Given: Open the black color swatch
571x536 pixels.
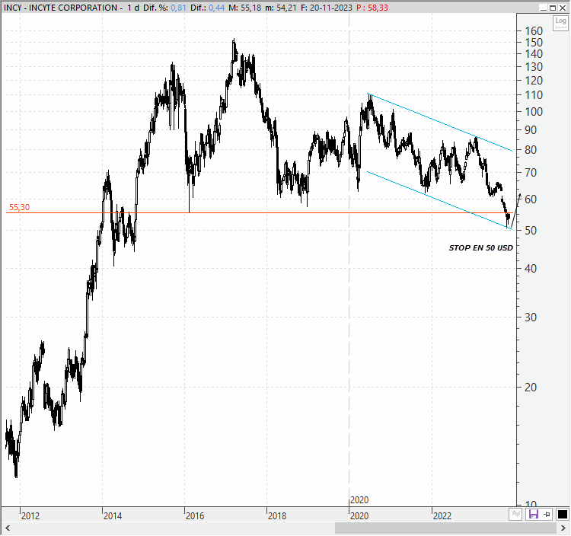Looking at the screenshot, I should (562, 515).
